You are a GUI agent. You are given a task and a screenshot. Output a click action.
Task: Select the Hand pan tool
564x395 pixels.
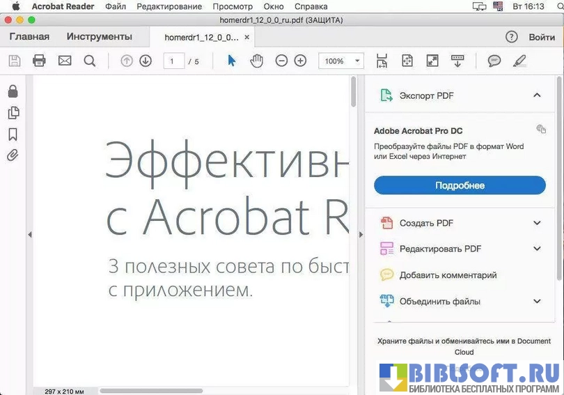(x=257, y=61)
